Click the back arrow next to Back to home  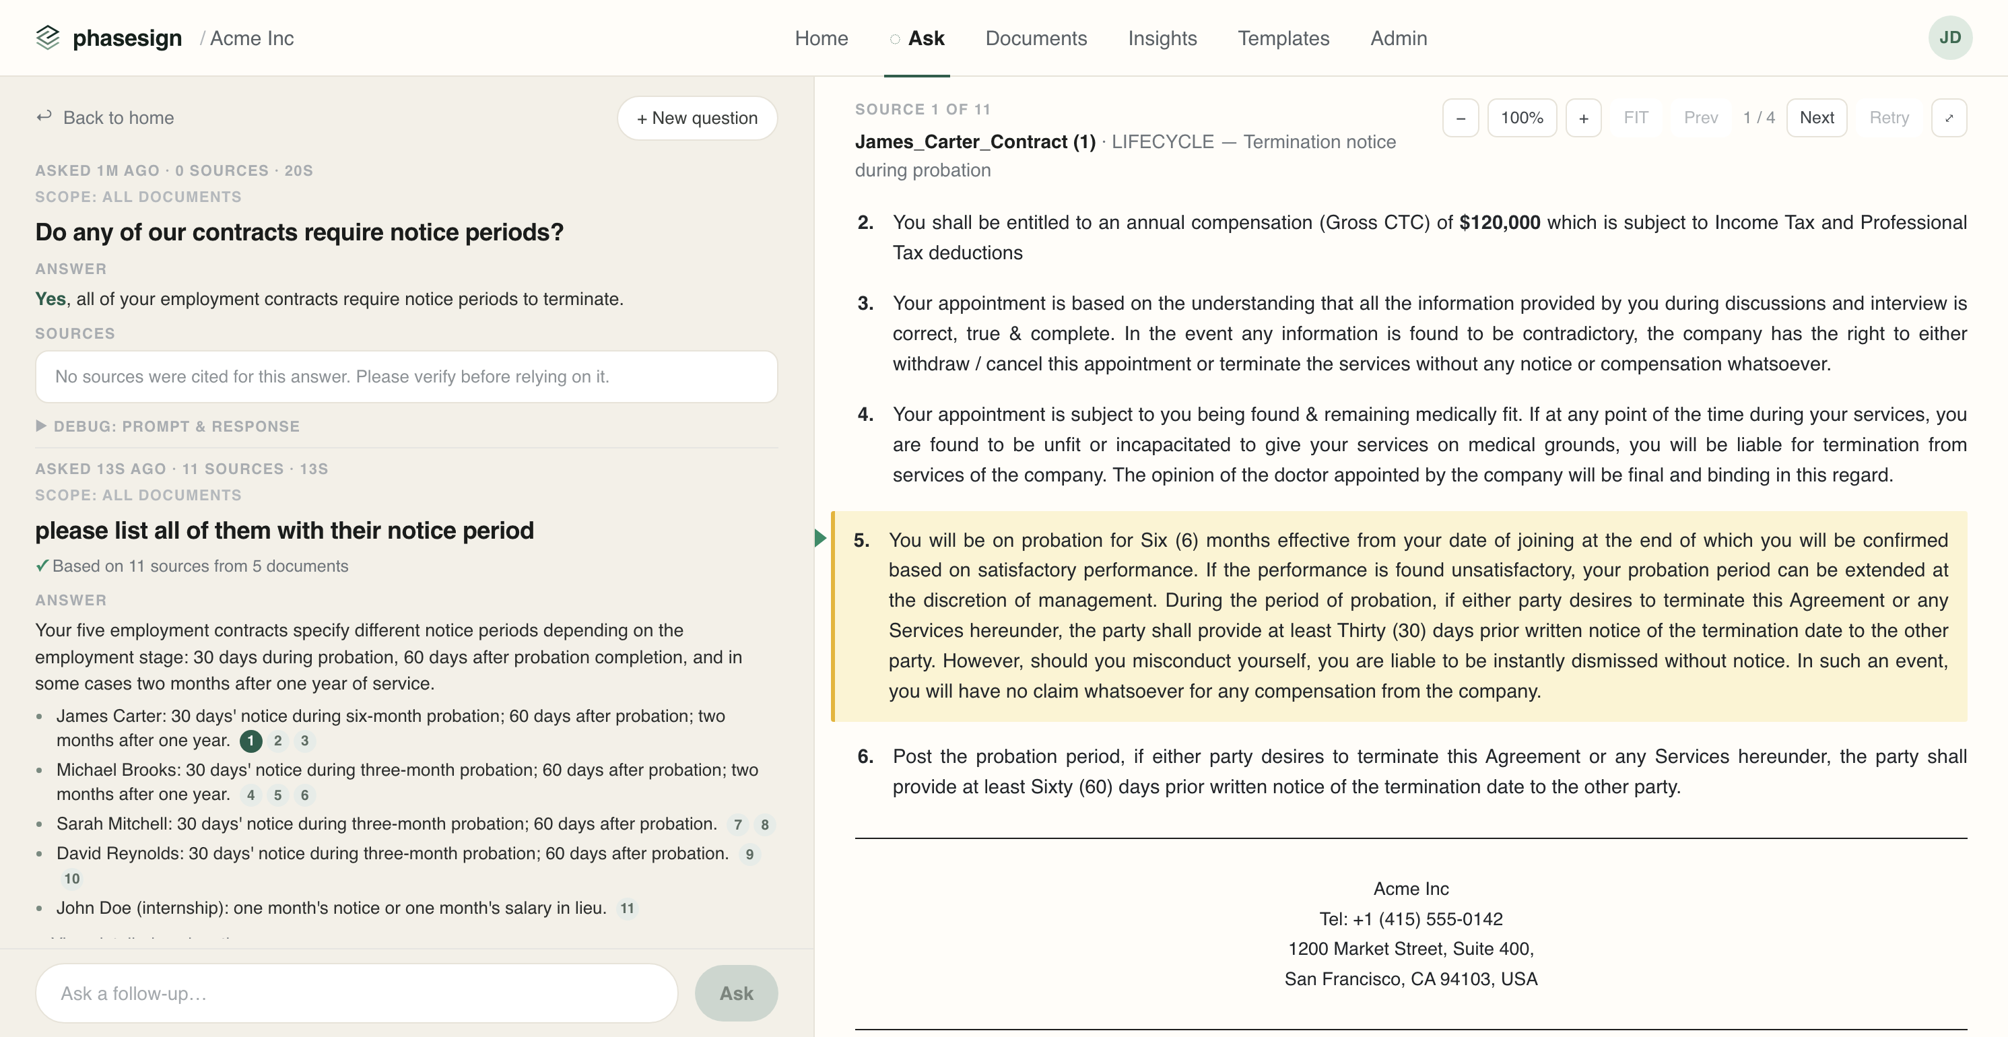(x=44, y=117)
